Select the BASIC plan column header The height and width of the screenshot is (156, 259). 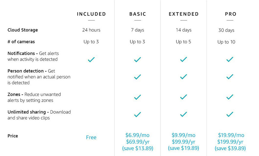138,14
